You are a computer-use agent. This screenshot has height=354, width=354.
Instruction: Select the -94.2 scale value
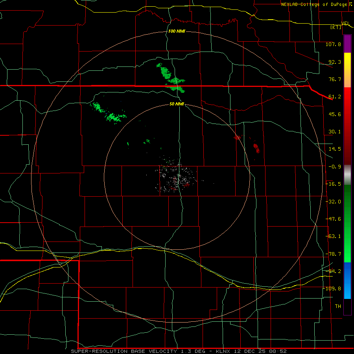click(x=333, y=271)
